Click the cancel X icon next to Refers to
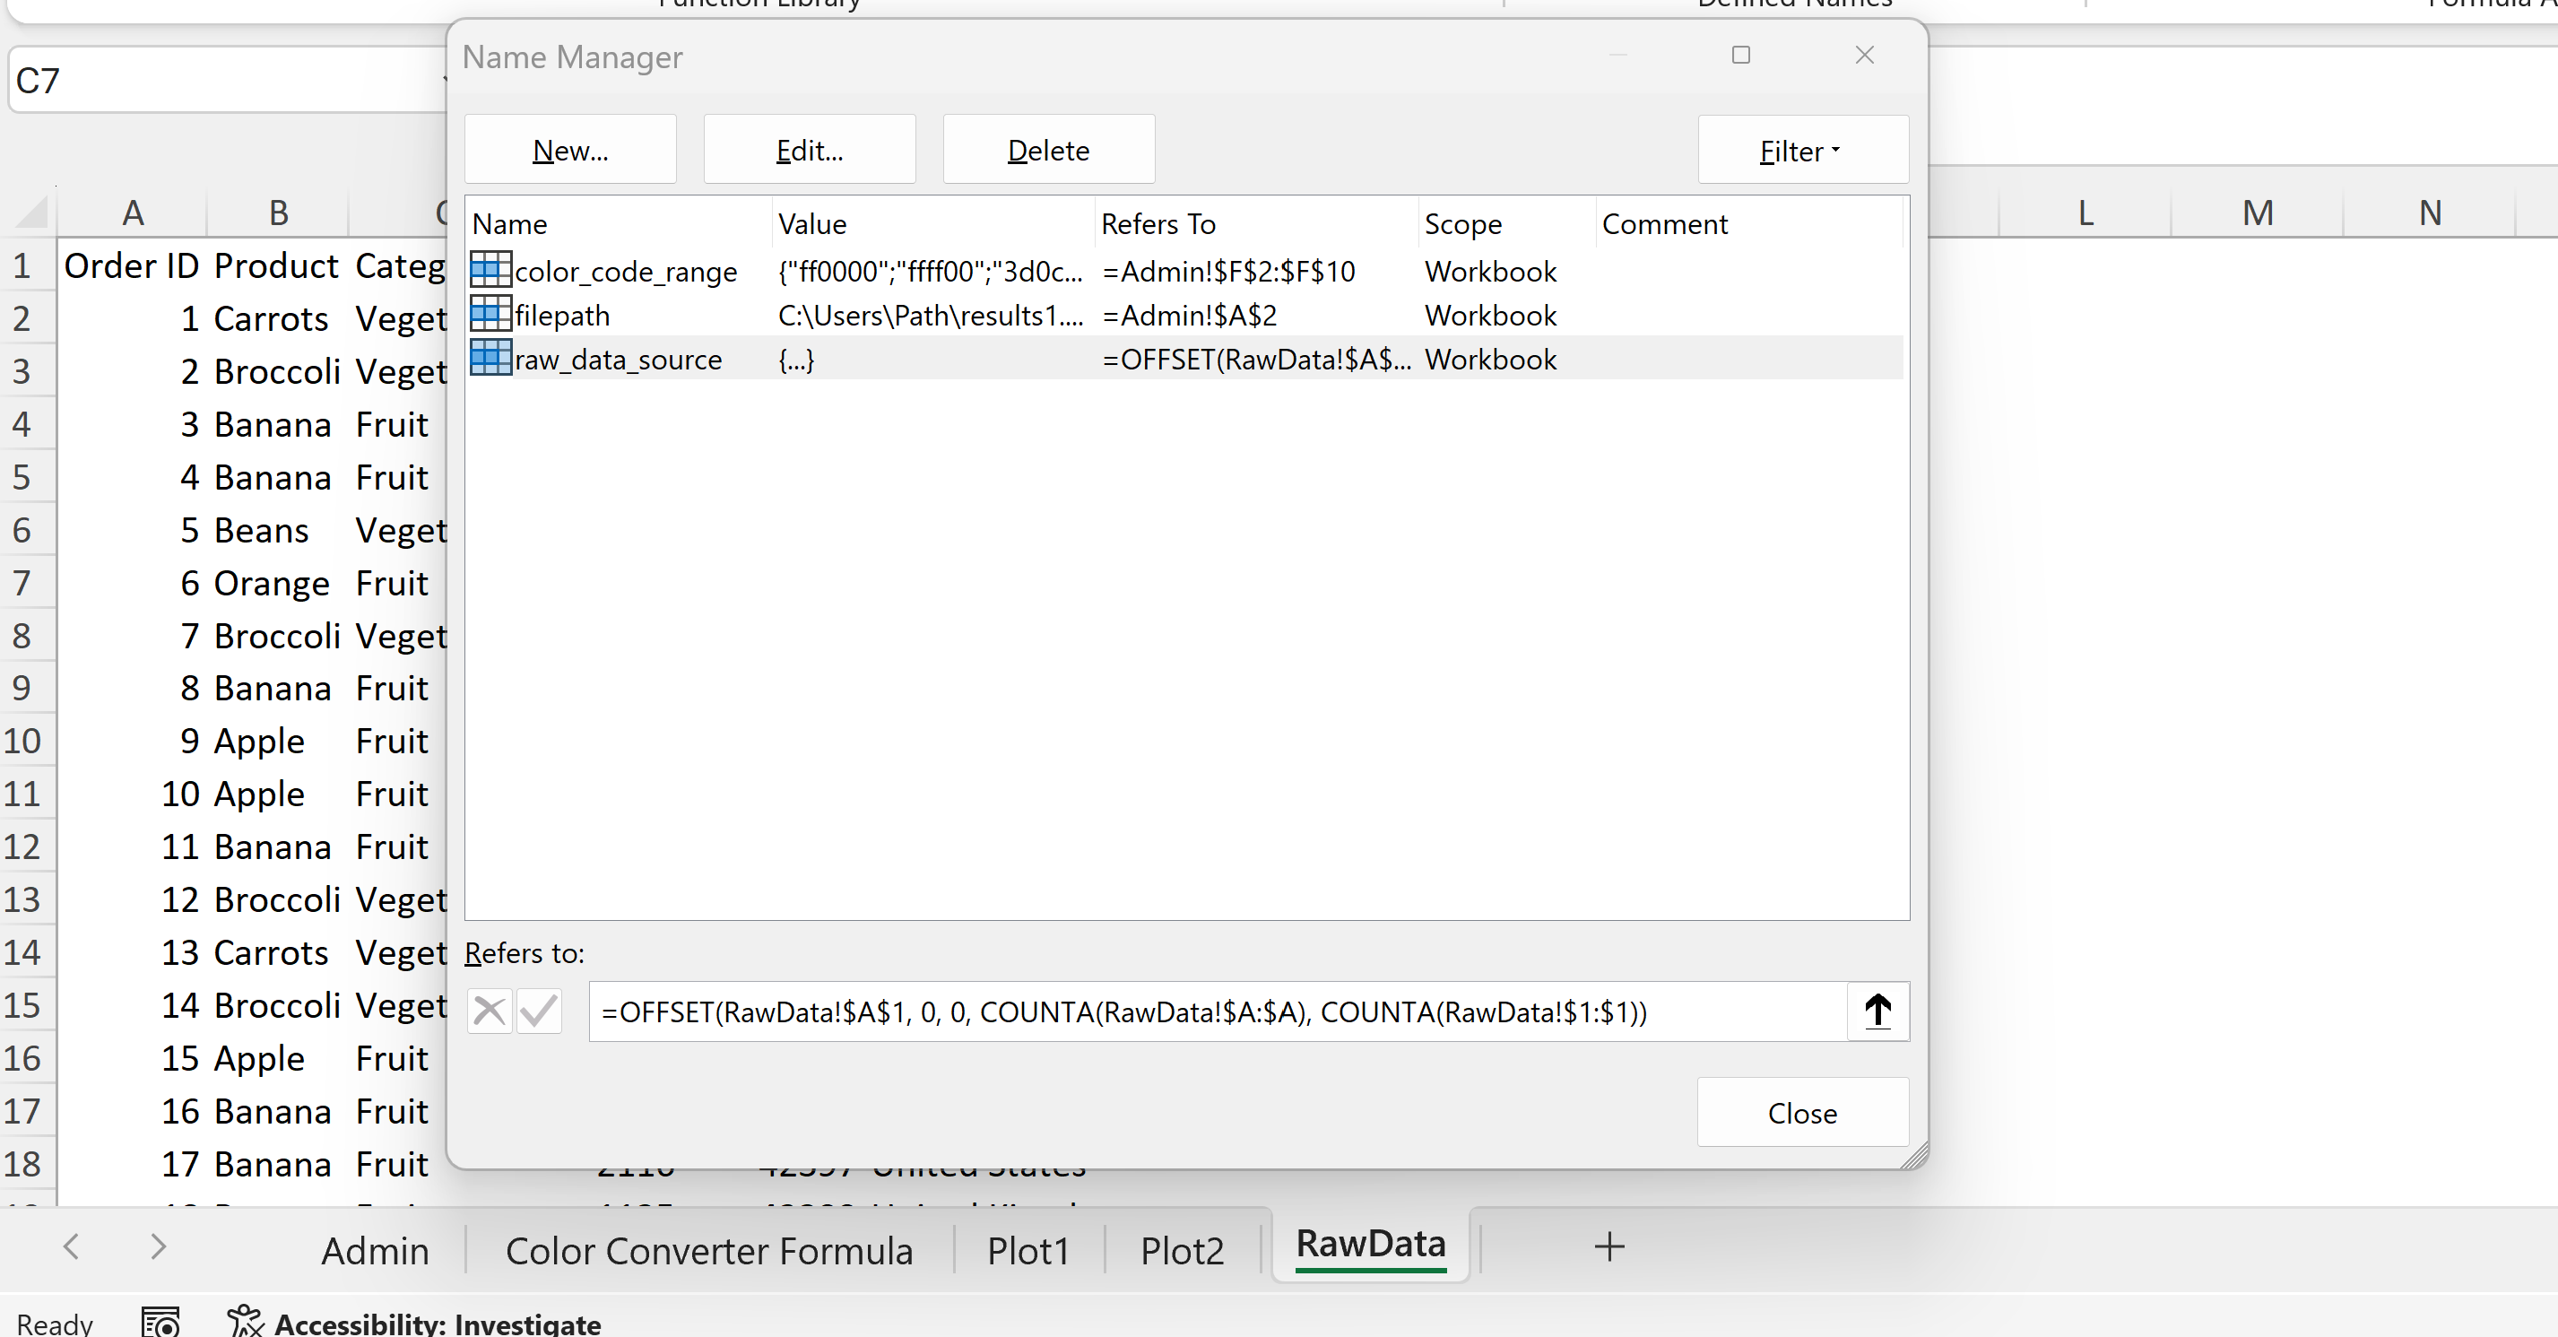Screen dimensions: 2558x1337 pos(490,1011)
